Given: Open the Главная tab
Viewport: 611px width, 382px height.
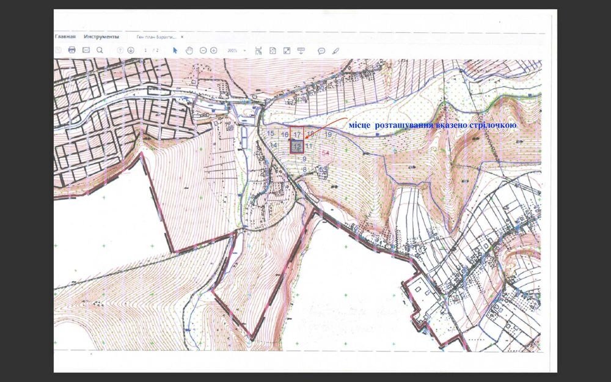Looking at the screenshot, I should tap(66, 36).
